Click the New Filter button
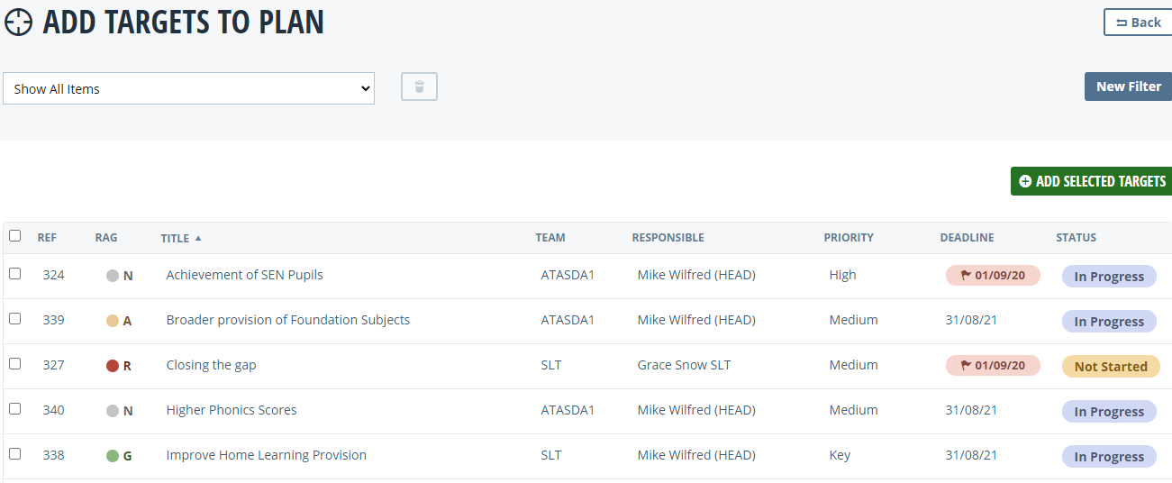Viewport: 1172px width, 483px height. click(x=1128, y=87)
